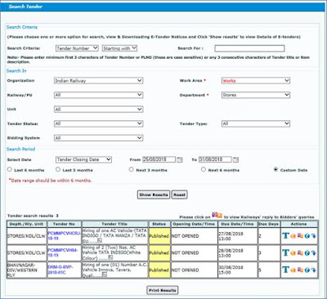Click the blue globe icon in the 30/08/2018 row
Screen dimensions: 327x299
[x=307, y=270]
